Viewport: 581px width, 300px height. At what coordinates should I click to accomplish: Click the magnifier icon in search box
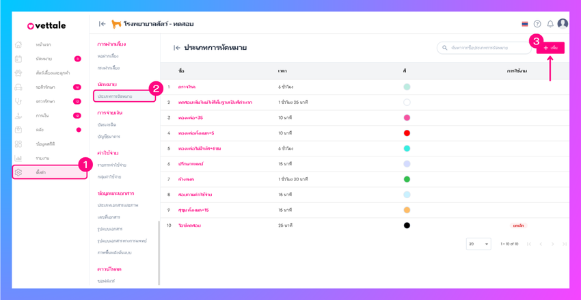click(x=445, y=48)
